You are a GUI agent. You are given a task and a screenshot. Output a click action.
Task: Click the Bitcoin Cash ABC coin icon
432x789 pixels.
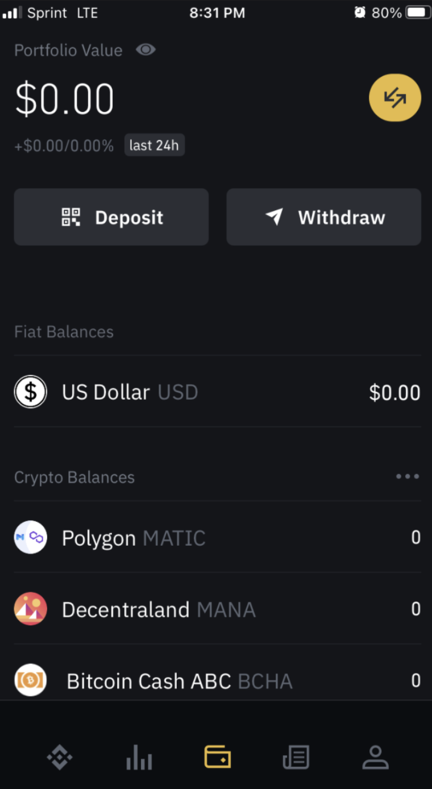[x=31, y=680]
